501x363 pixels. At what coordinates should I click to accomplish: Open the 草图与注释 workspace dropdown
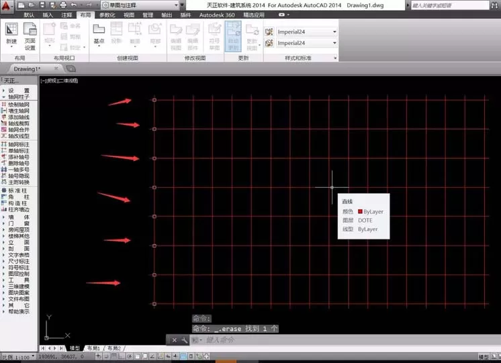(x=140, y=5)
